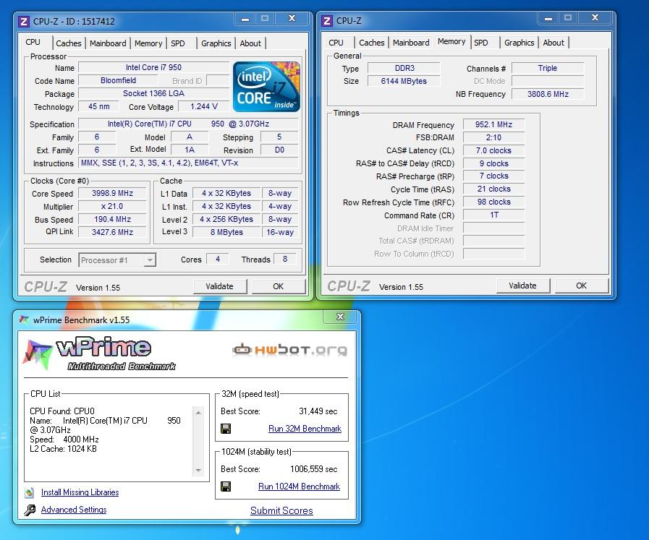Click CPU List scrollbar down arrow

coord(198,471)
